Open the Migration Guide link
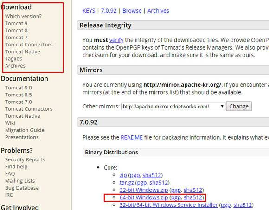The image size is (269, 210). click(x=25, y=130)
